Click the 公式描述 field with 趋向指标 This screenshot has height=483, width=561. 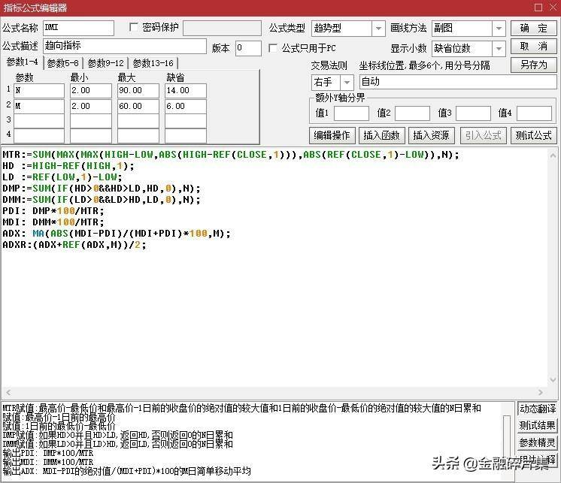(x=125, y=46)
